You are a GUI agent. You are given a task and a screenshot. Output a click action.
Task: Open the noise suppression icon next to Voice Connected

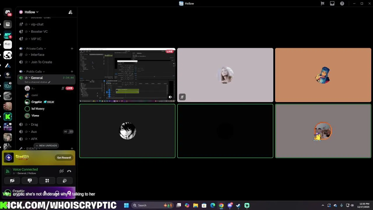click(61, 171)
